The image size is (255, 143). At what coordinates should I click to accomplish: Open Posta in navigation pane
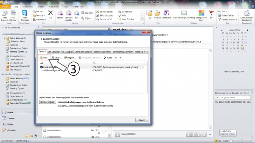pos(10,112)
